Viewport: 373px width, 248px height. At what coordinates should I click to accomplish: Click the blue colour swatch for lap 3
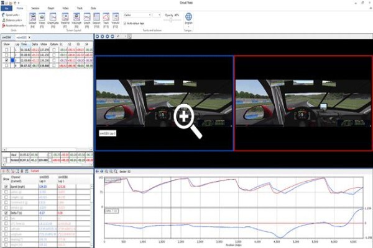pyautogui.click(x=12, y=60)
